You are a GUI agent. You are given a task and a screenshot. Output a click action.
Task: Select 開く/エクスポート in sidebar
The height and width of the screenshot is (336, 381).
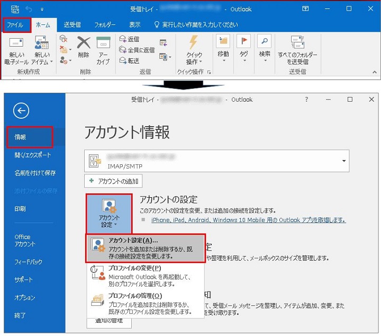tap(33, 155)
